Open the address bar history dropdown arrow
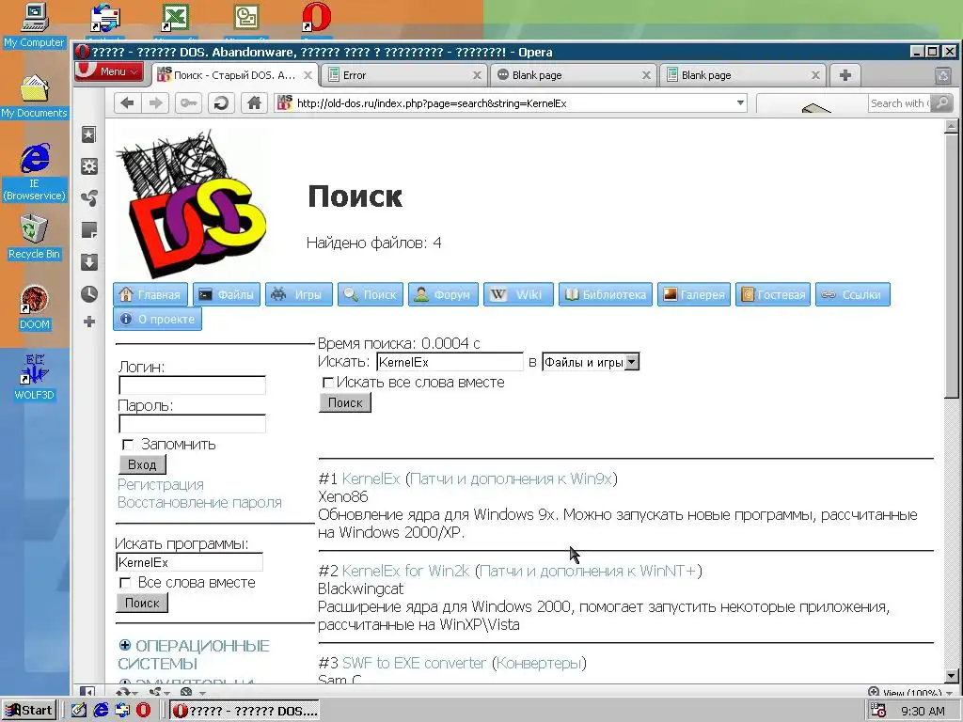The height and width of the screenshot is (722, 963). [740, 103]
